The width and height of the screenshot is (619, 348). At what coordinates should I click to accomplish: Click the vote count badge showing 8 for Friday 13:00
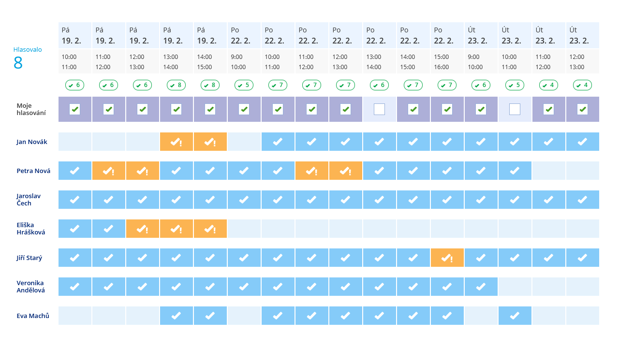(x=177, y=85)
